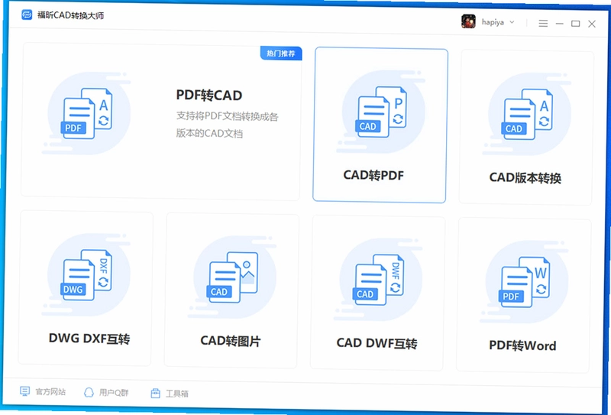Expand the hapiya account dropdown arrow

(512, 22)
